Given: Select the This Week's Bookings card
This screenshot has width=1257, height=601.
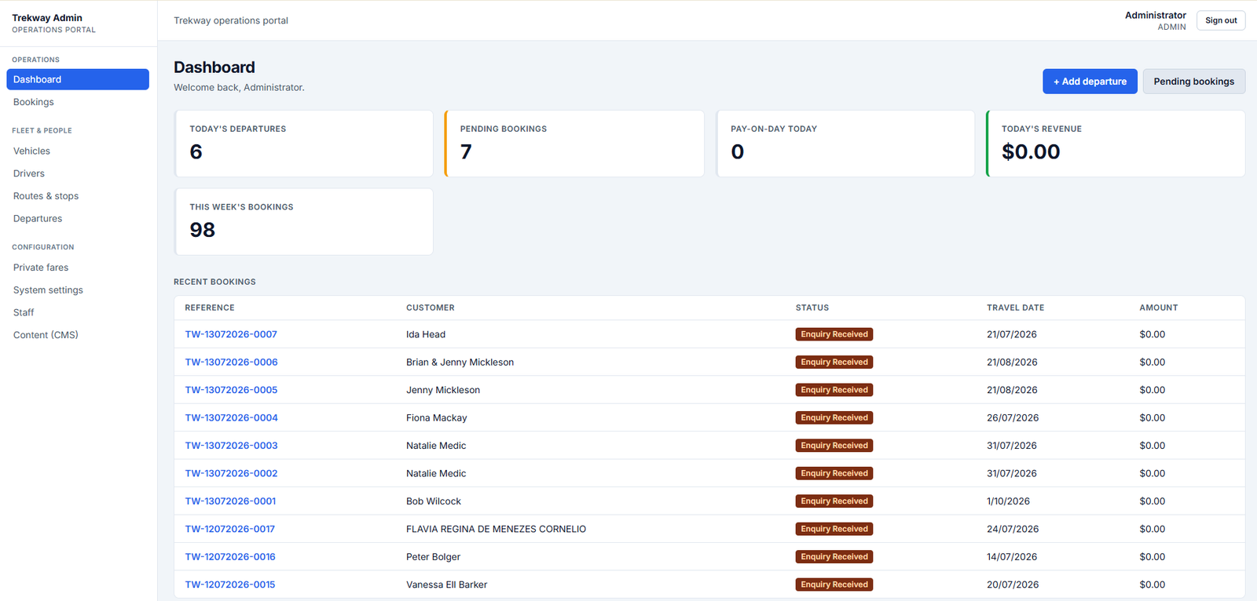Looking at the screenshot, I should 304,222.
